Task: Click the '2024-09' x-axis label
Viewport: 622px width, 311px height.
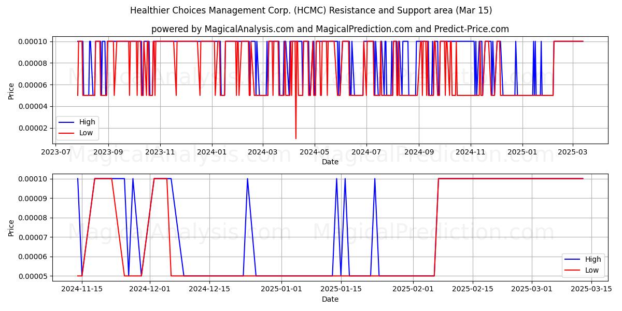Action: point(419,153)
